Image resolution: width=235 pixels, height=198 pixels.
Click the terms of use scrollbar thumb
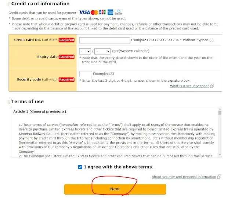[220, 113]
